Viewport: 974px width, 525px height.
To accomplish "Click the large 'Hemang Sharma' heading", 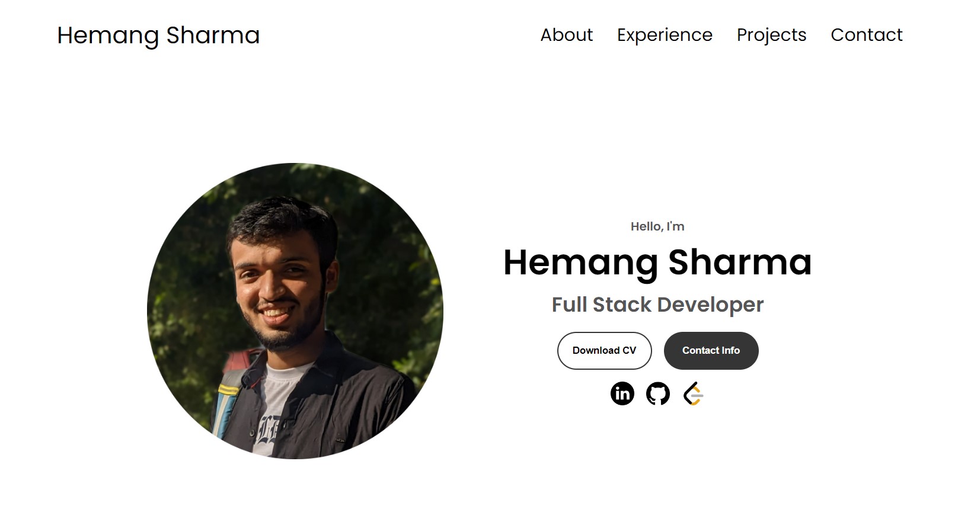I will click(657, 263).
